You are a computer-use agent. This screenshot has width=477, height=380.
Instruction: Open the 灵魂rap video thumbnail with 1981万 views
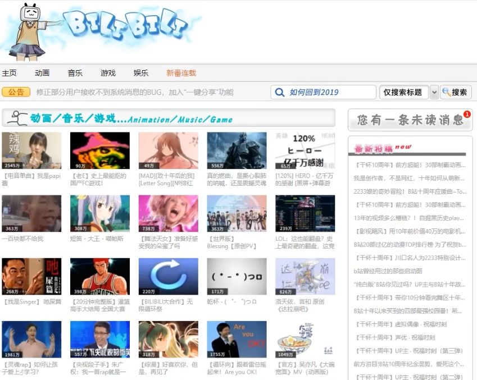click(x=31, y=339)
